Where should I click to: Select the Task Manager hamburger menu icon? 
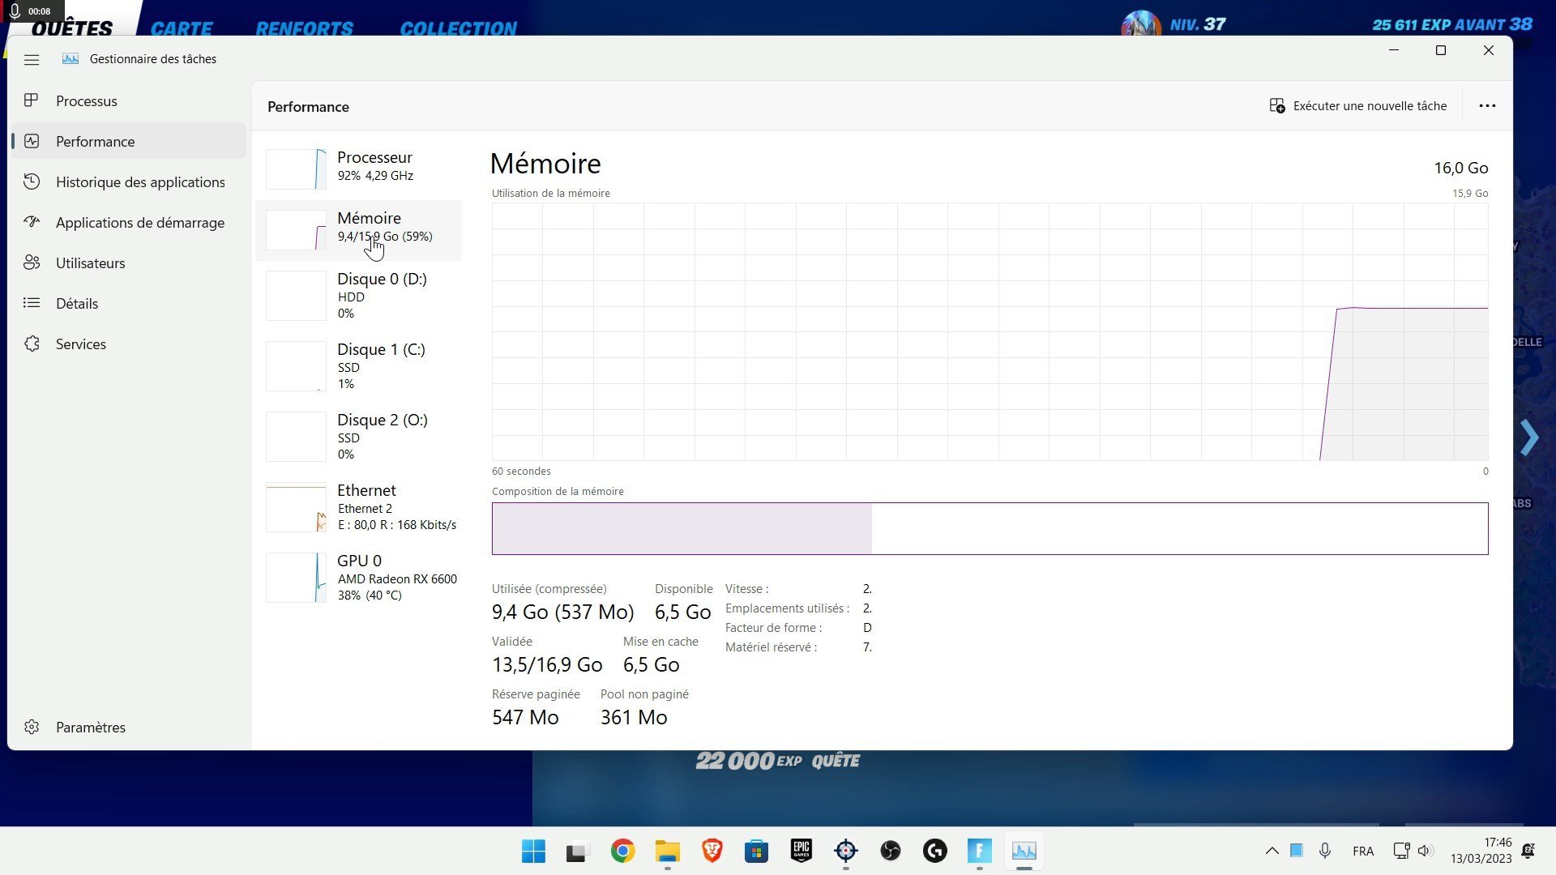coord(31,59)
